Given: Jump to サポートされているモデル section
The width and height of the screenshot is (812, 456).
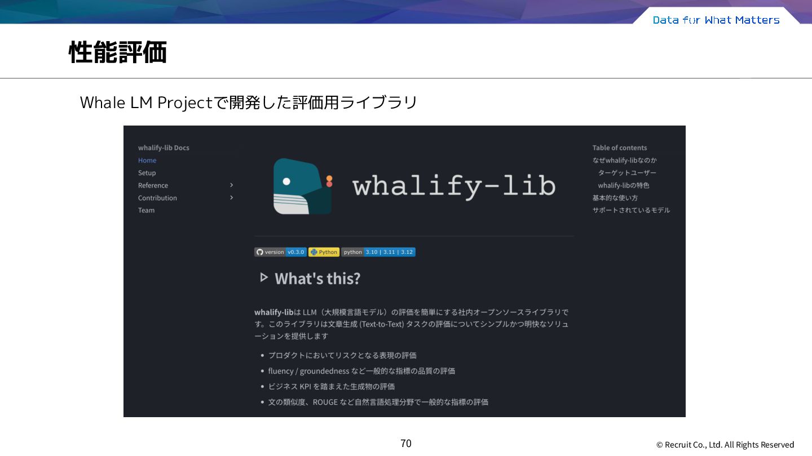Looking at the screenshot, I should click(631, 210).
